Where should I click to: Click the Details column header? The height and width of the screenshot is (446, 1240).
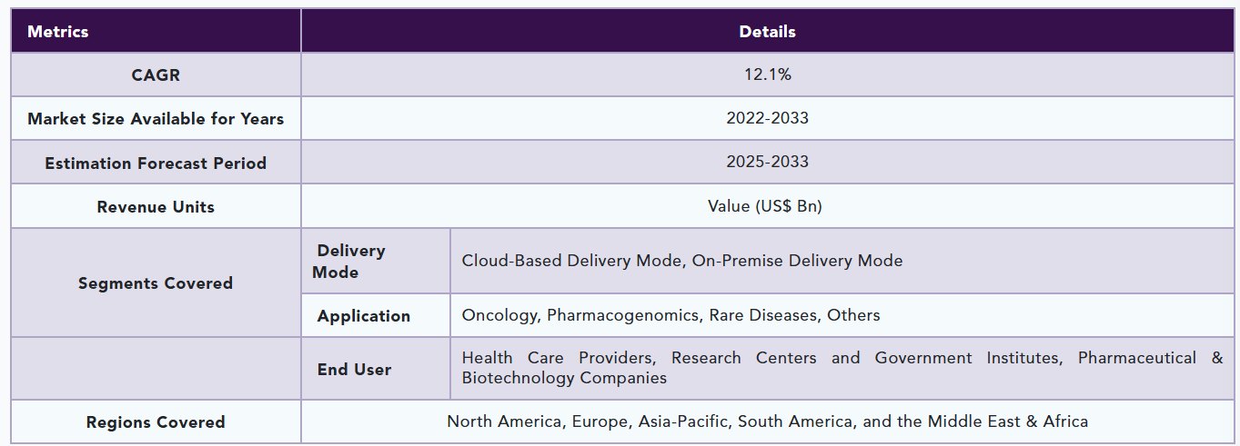[767, 32]
